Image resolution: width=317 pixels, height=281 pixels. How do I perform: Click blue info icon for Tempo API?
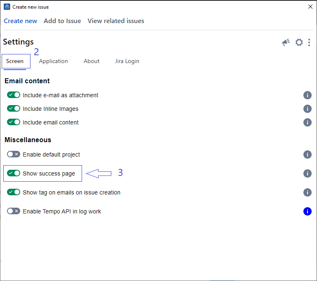307,211
